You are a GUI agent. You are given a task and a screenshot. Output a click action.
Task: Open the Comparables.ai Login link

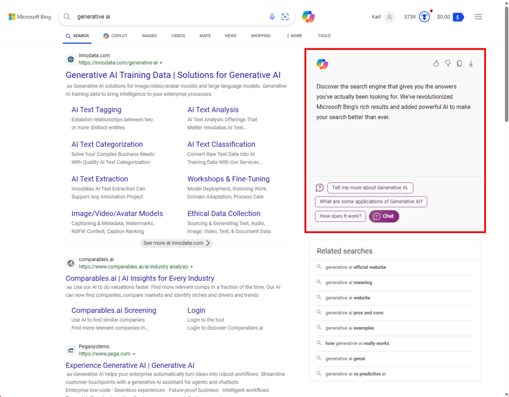pos(196,310)
